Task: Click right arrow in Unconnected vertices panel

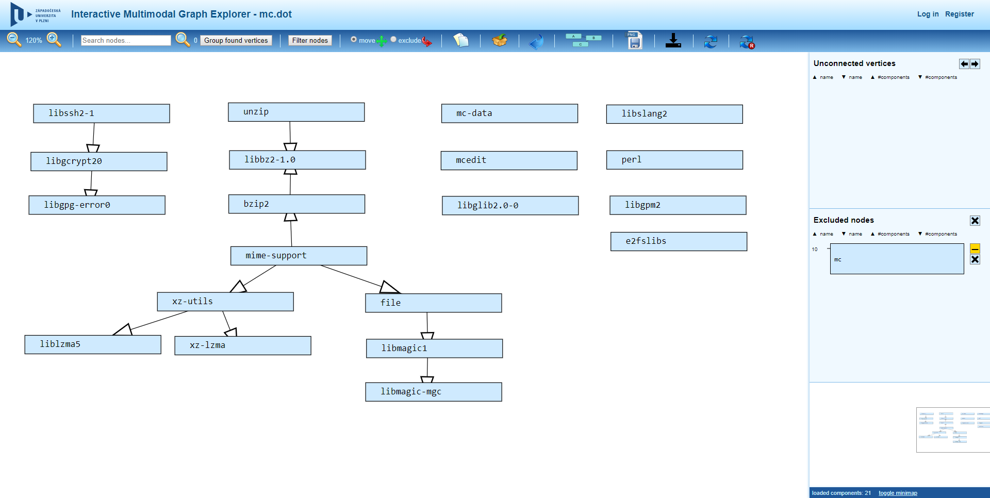Action: coord(975,64)
